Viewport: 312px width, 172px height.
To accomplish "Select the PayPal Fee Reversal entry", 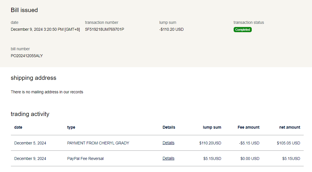I will pos(85,159).
